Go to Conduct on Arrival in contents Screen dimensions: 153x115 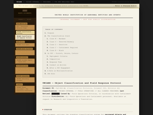pyautogui.click(x=58, y=65)
